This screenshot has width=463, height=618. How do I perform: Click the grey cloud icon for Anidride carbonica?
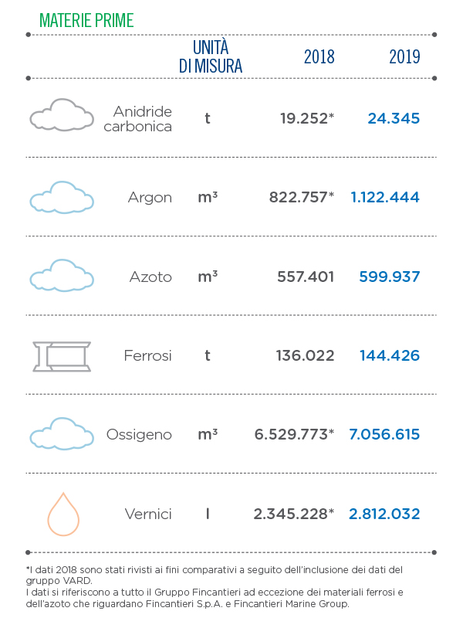tap(62, 114)
